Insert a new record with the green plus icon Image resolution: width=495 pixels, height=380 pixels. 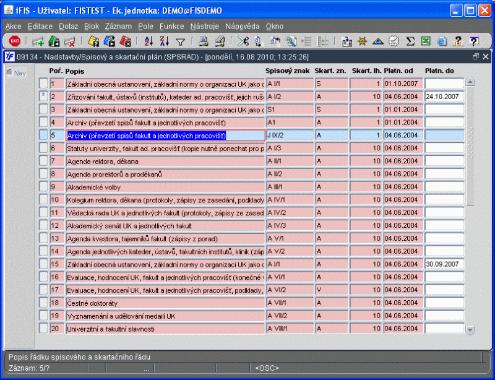[x=38, y=41]
